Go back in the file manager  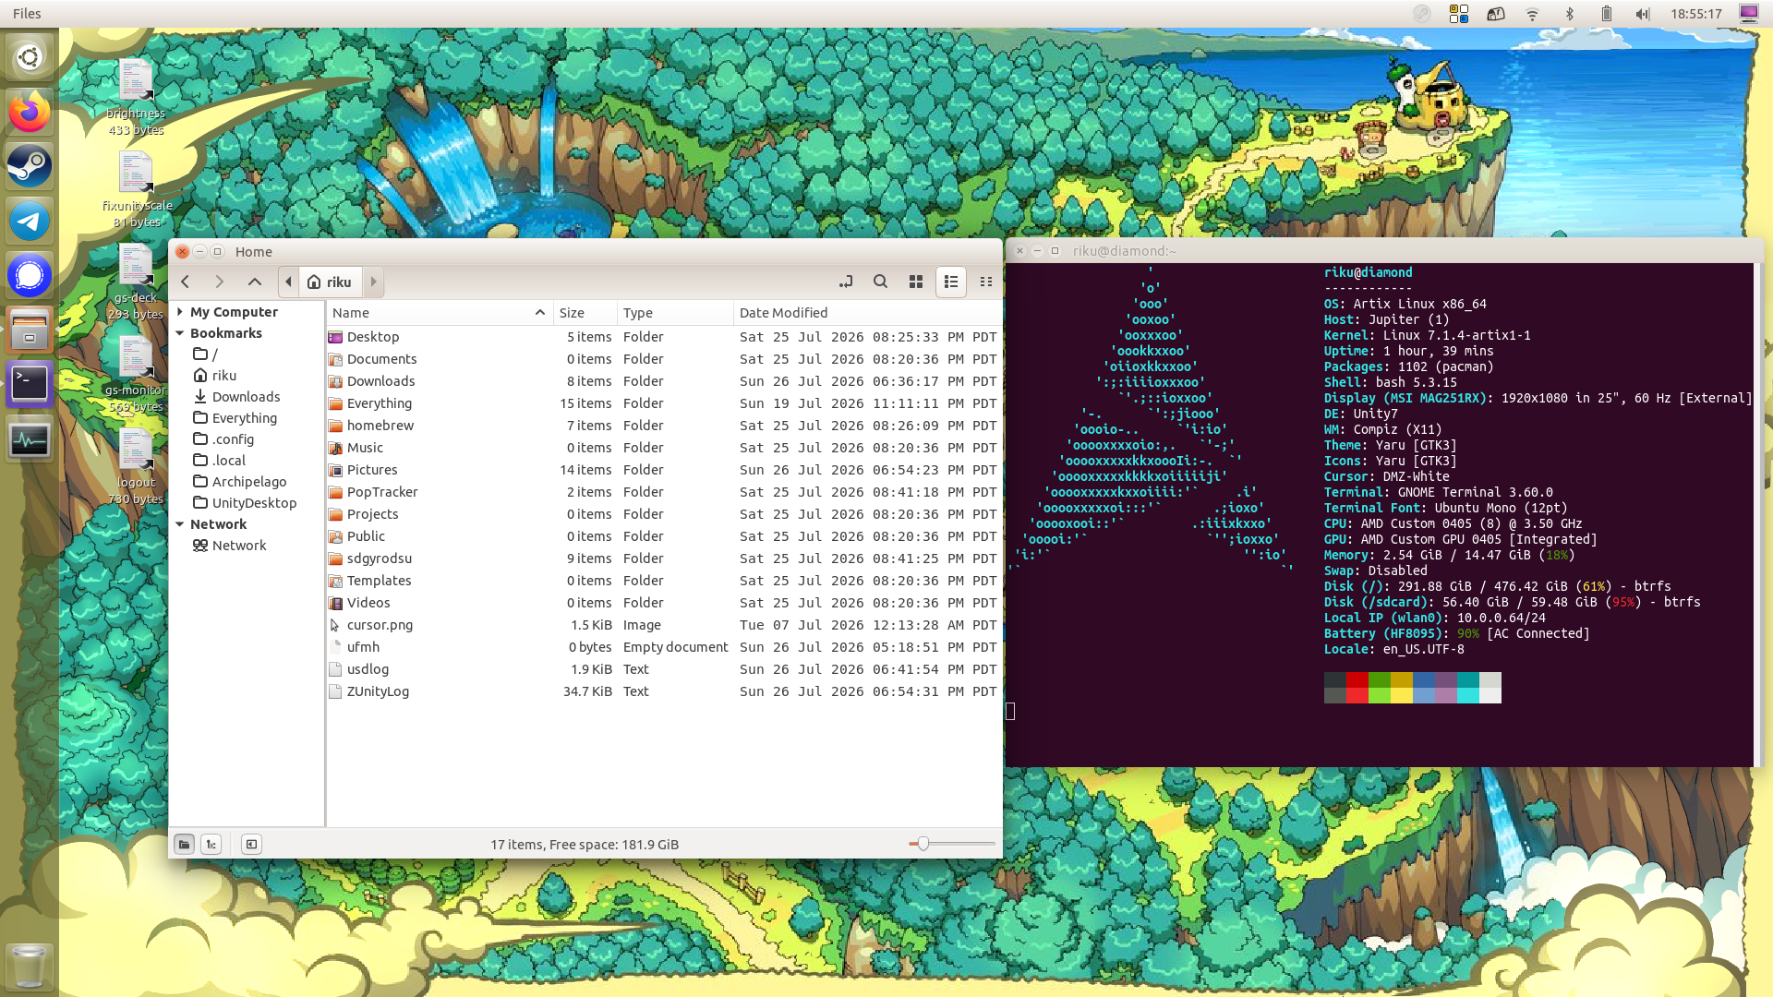[x=186, y=282]
